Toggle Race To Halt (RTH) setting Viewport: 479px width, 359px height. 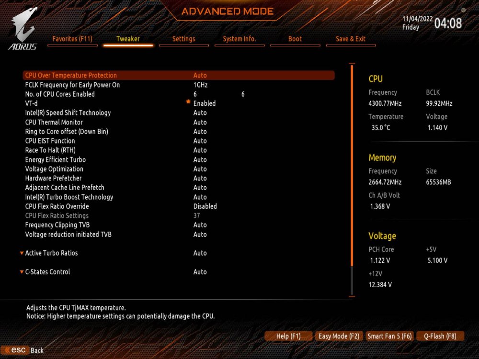coord(200,150)
